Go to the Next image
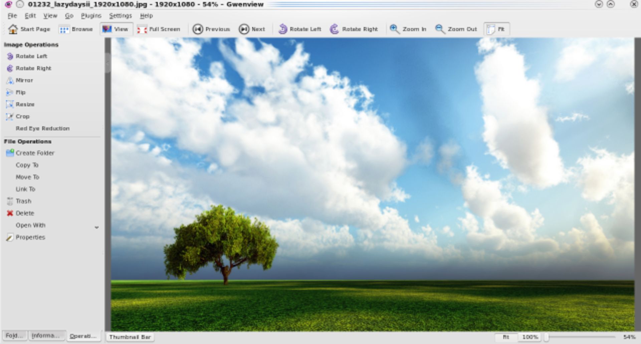The width and height of the screenshot is (641, 344). 252,29
